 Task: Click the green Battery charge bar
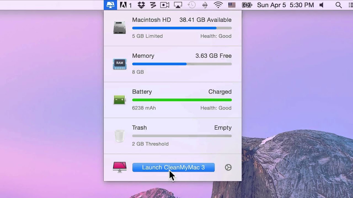[x=182, y=100]
